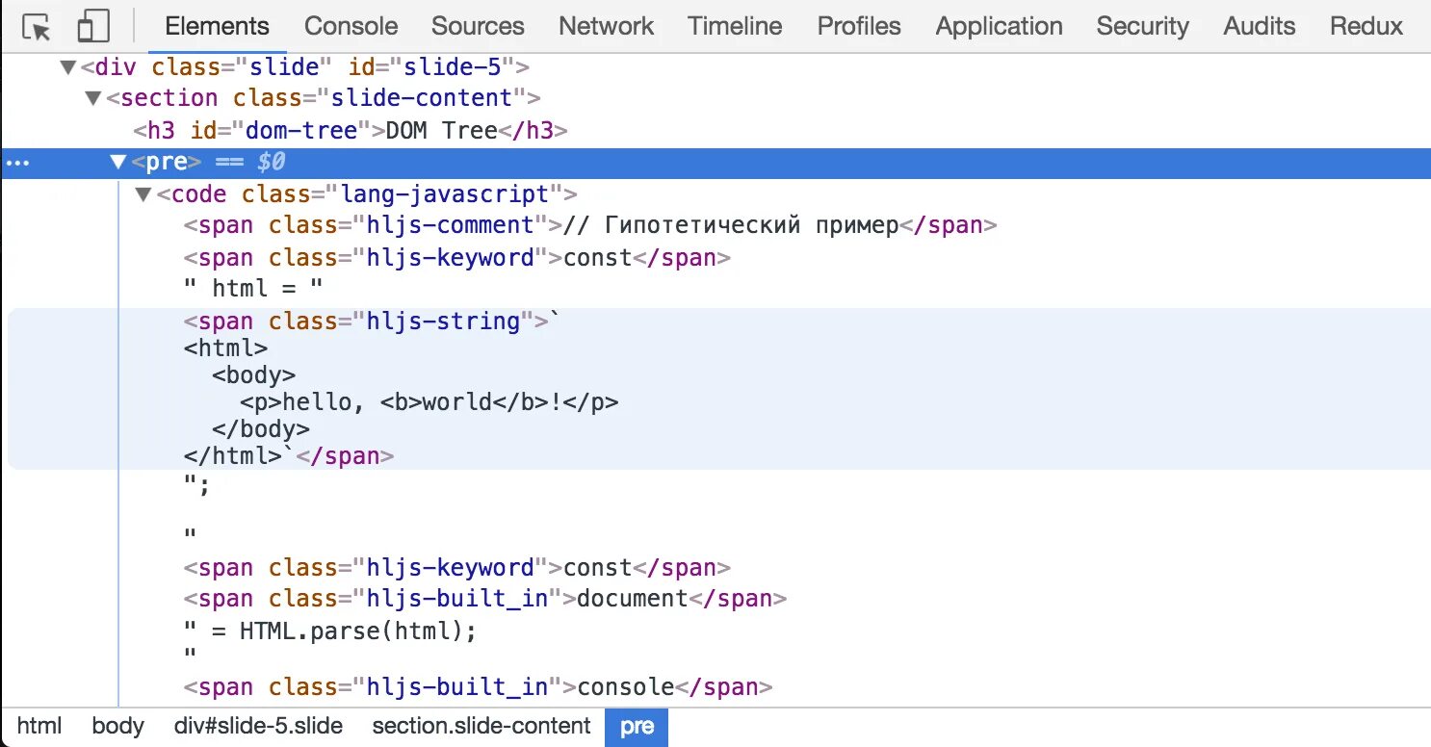Open the Network tab
1431x747 pixels.
(606, 26)
